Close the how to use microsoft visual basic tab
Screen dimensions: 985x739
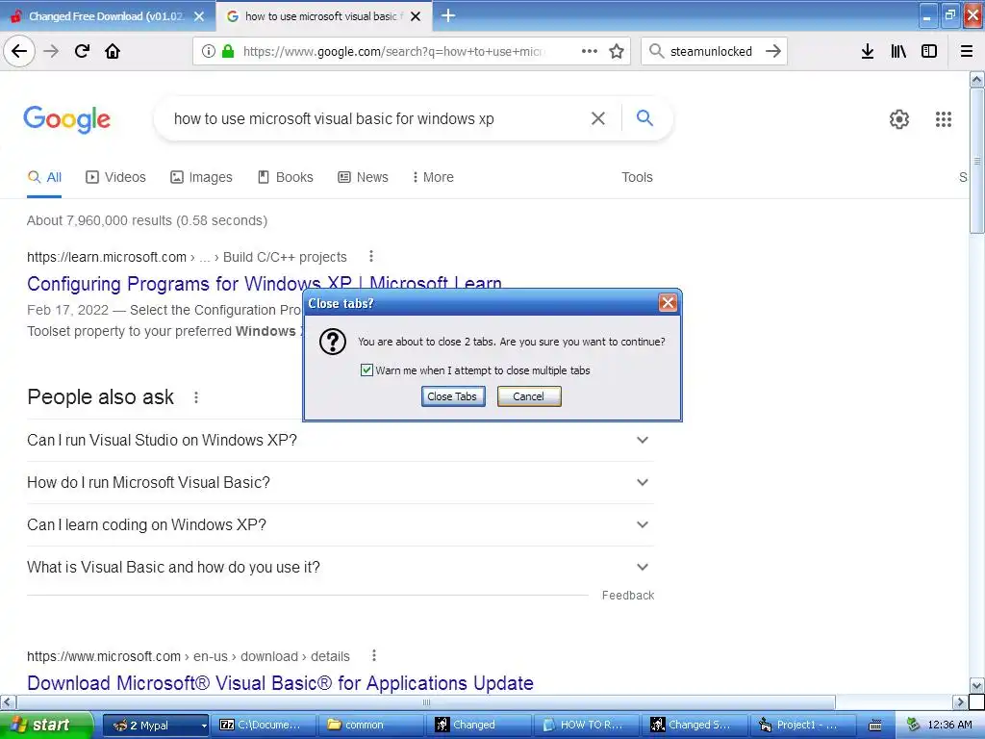click(x=416, y=16)
